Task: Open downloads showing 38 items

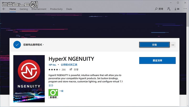Action: pyautogui.click(x=177, y=9)
